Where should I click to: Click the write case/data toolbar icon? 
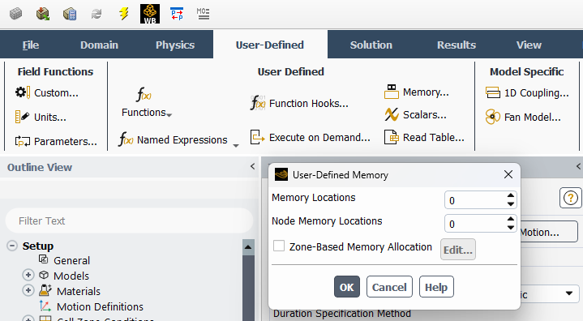click(70, 14)
